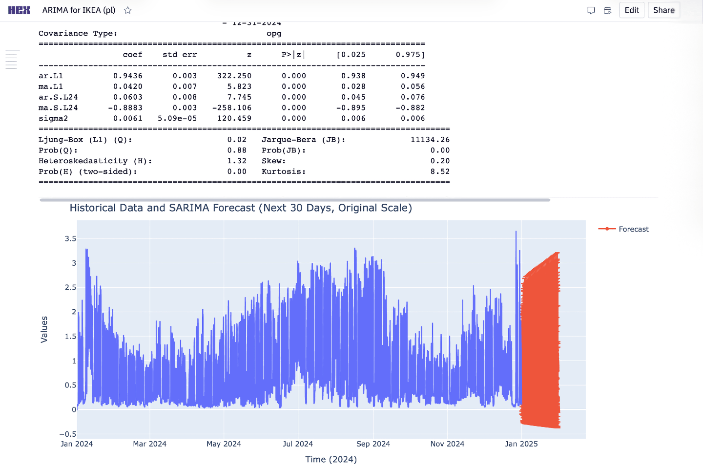The image size is (703, 469).
Task: Click the 'Ljung-Box (L1) (Q):' label
Action: pyautogui.click(x=85, y=140)
